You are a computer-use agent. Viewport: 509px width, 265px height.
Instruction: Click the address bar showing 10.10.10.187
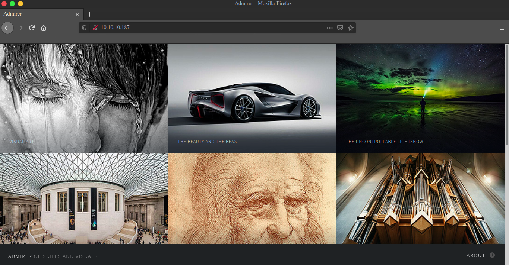(x=212, y=28)
